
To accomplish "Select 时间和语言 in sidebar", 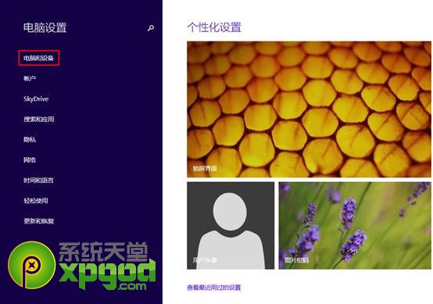I will (38, 181).
